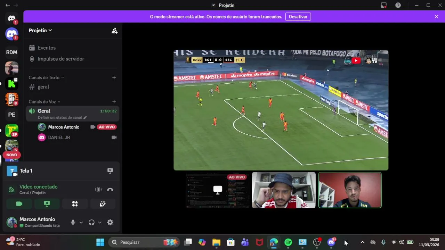The image size is (445, 250).
Task: Open the taskbar volume control
Action: pyautogui.click(x=402, y=242)
